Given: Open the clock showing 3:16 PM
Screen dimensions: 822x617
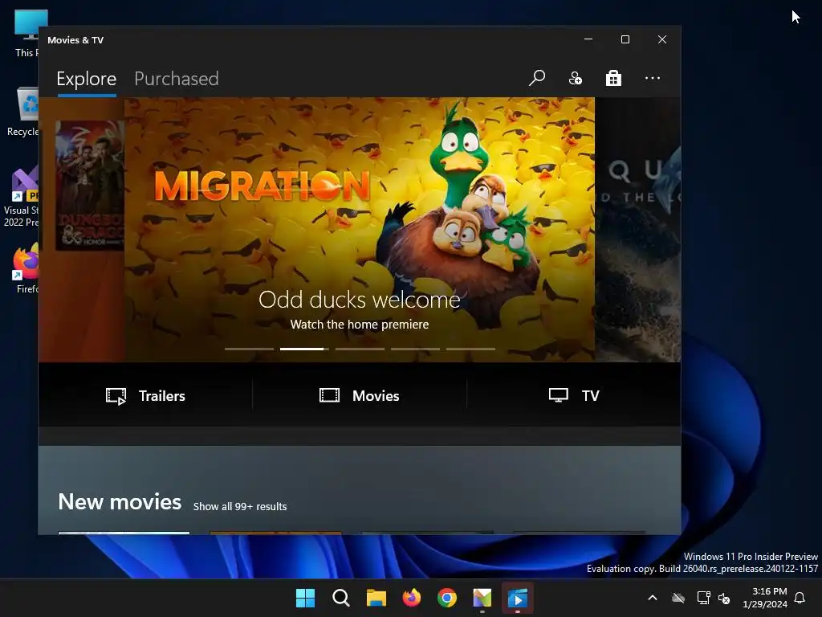Looking at the screenshot, I should coord(765,598).
